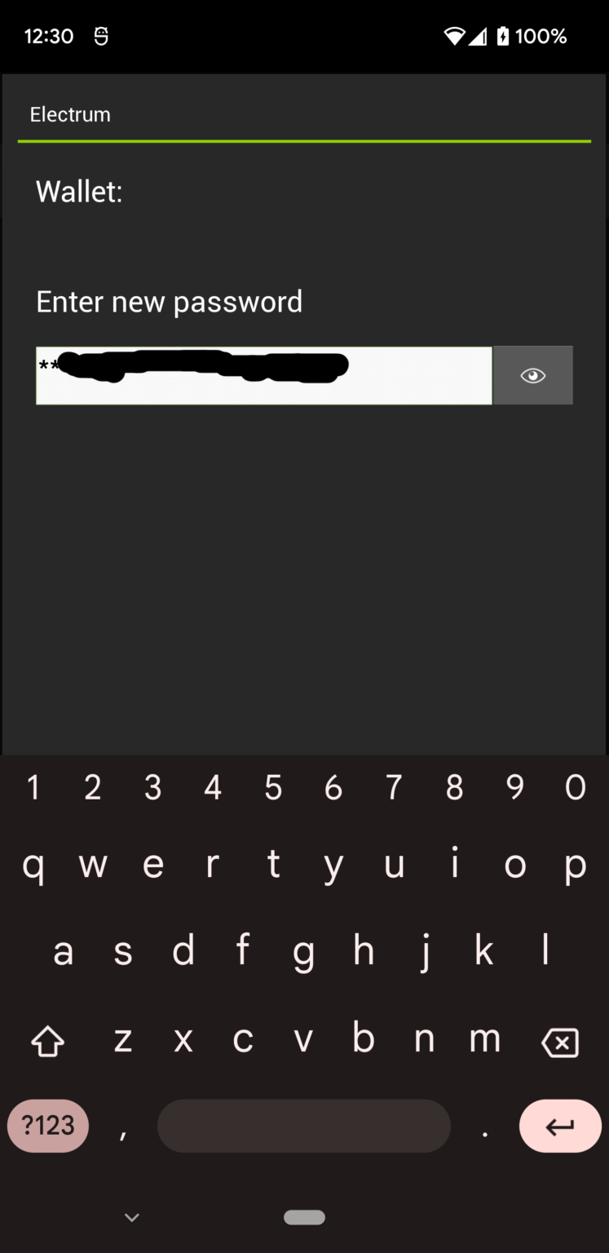This screenshot has width=609, height=1253.
Task: Tap the number 5 key
Action: [x=273, y=787]
